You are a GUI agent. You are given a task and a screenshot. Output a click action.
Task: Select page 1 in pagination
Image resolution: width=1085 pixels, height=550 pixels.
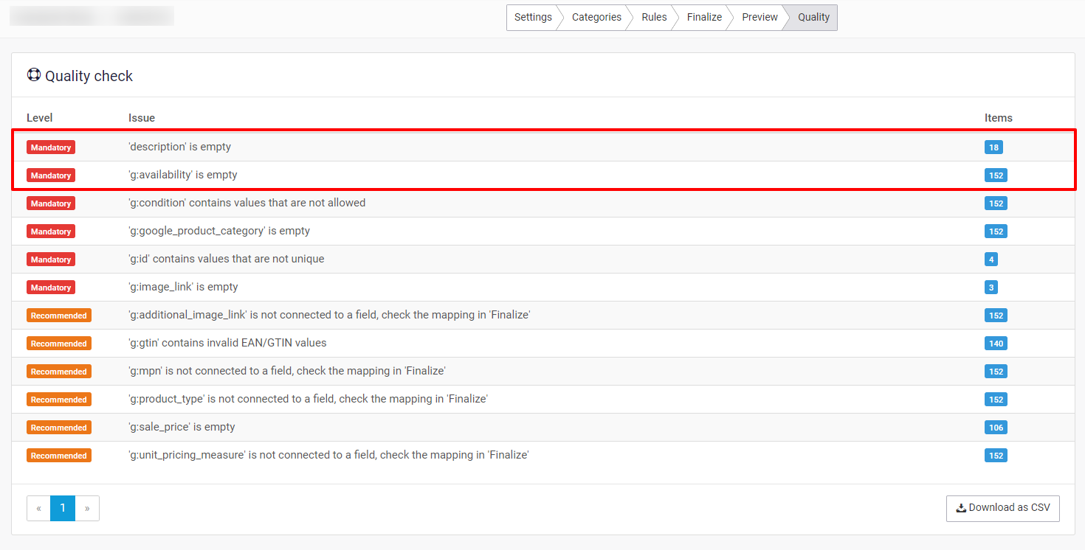[63, 508]
